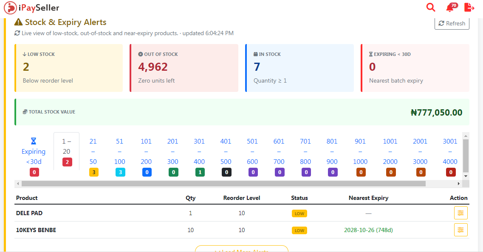Image resolution: width=483 pixels, height=252 pixels.
Task: Open adjust settings icon for 10KEYS BENBE
Action: (x=460, y=230)
